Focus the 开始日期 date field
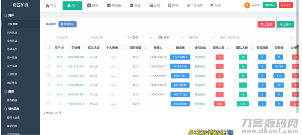The height and width of the screenshot is (135, 302). 71,38
